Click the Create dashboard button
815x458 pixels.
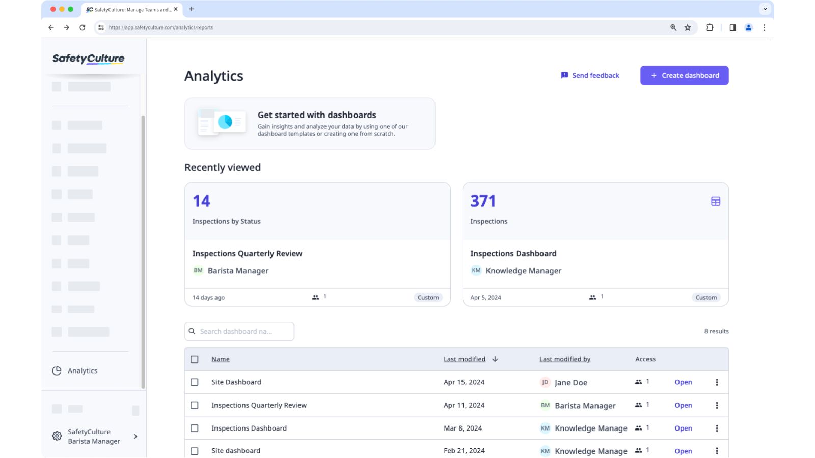[684, 75]
